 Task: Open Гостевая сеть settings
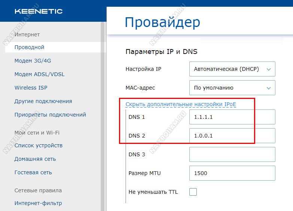click(33, 172)
